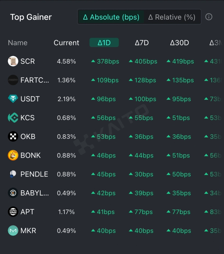Click the MKR Maker logo icon
The height and width of the screenshot is (254, 224).
click(x=13, y=231)
